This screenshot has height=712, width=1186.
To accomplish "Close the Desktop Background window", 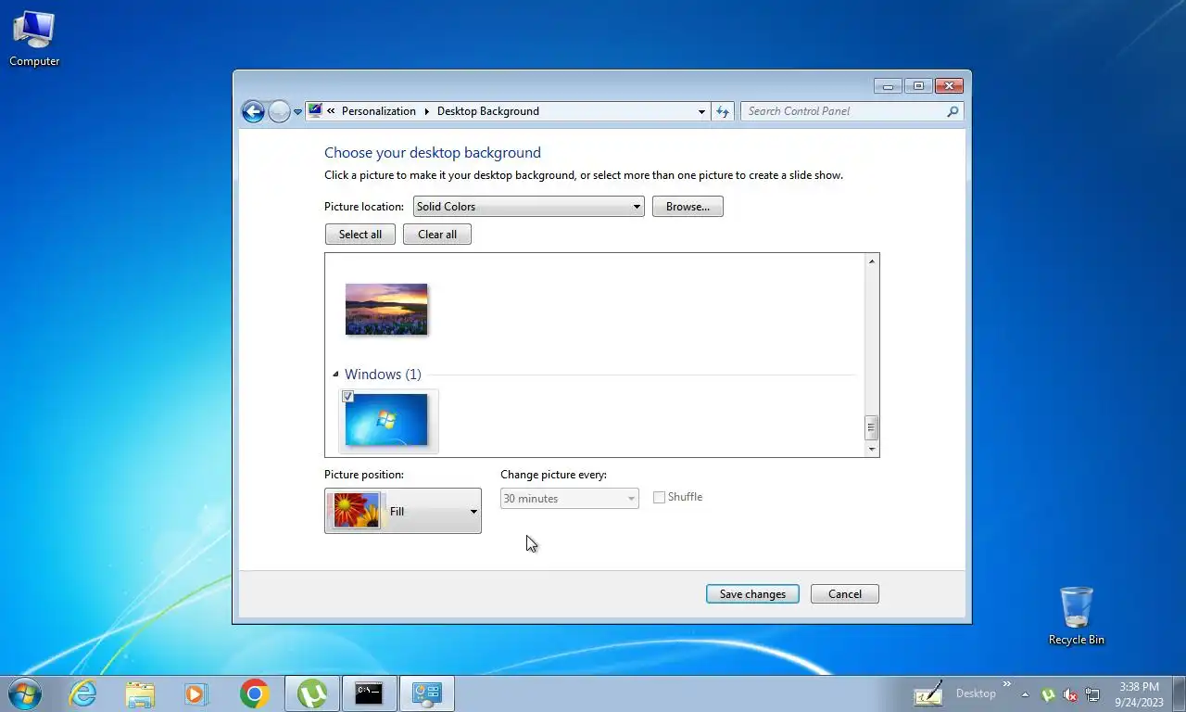I will (949, 86).
